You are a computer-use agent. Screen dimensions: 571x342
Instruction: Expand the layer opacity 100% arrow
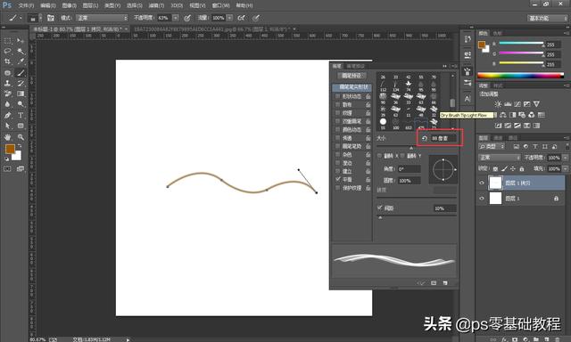click(x=565, y=158)
